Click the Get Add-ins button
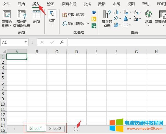This screenshot has width=166, height=134. click(x=74, y=15)
